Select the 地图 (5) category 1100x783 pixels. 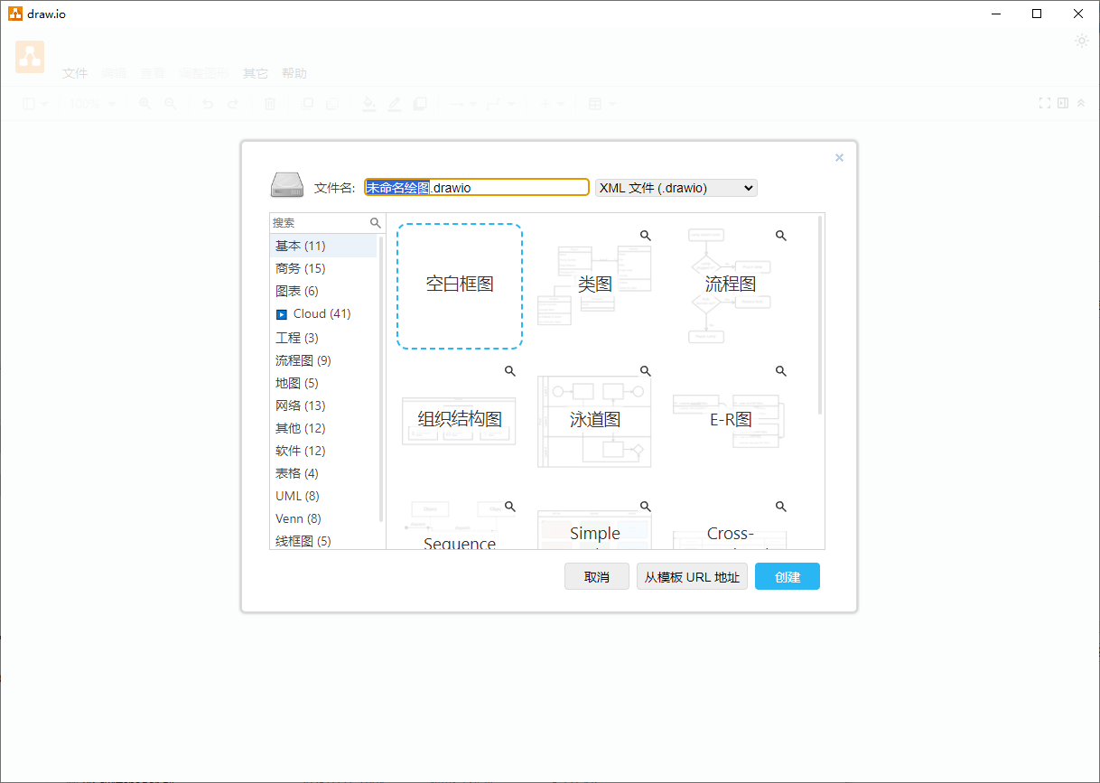coord(323,383)
